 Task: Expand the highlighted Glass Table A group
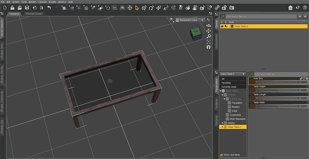pyautogui.click(x=222, y=127)
